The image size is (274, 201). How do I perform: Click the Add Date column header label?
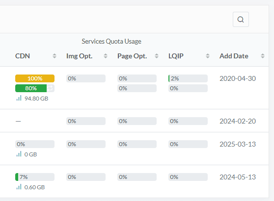click(x=234, y=56)
